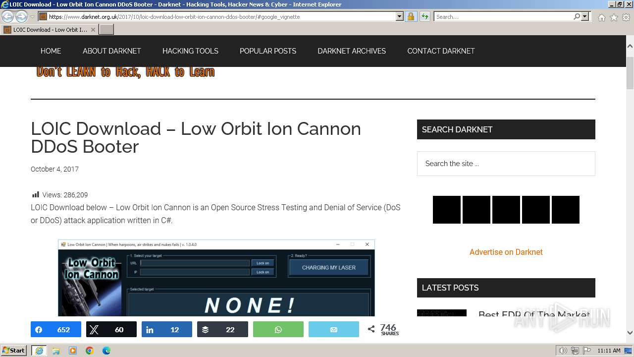Click the security lock icon in address bar
Screen dimensions: 634x357
411,17
